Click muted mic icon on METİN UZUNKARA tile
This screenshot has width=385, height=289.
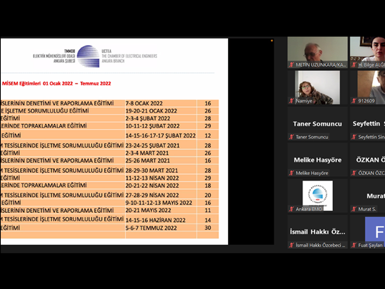click(x=291, y=65)
